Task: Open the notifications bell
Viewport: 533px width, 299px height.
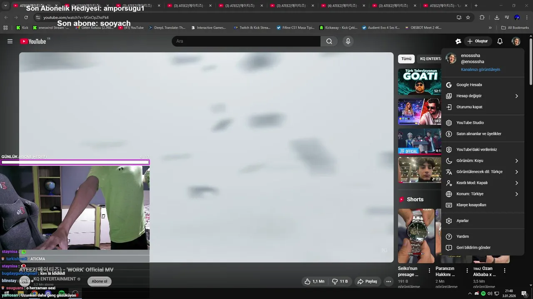Action: tap(500, 41)
